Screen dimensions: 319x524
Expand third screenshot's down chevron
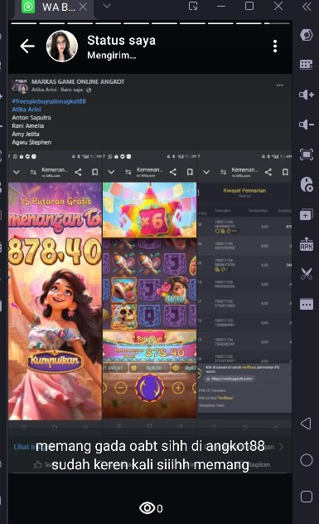click(206, 172)
